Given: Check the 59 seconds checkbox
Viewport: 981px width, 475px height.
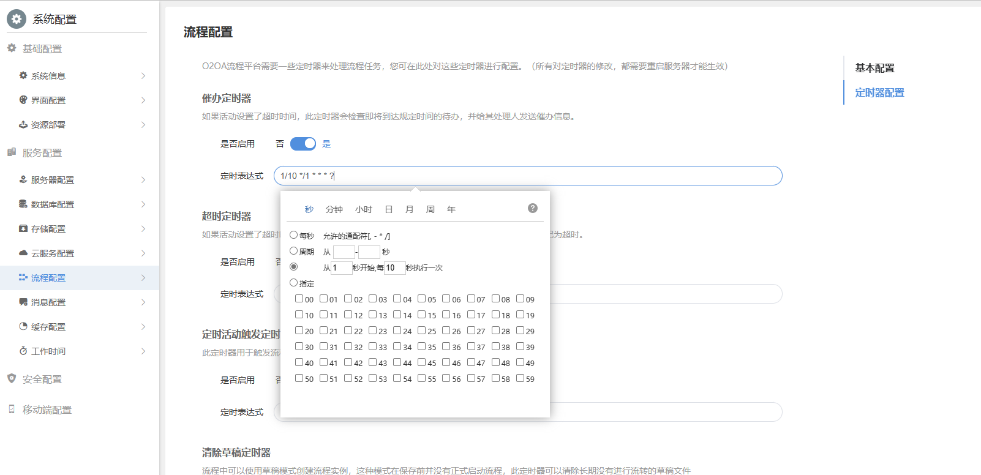Looking at the screenshot, I should [x=520, y=378].
